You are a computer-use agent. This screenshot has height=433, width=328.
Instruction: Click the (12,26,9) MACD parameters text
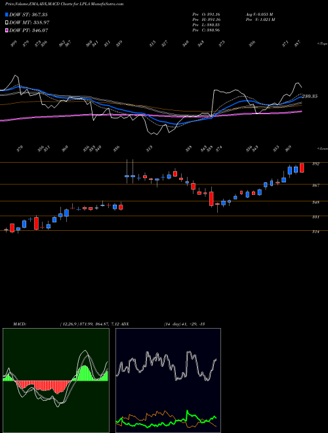tap(89, 324)
